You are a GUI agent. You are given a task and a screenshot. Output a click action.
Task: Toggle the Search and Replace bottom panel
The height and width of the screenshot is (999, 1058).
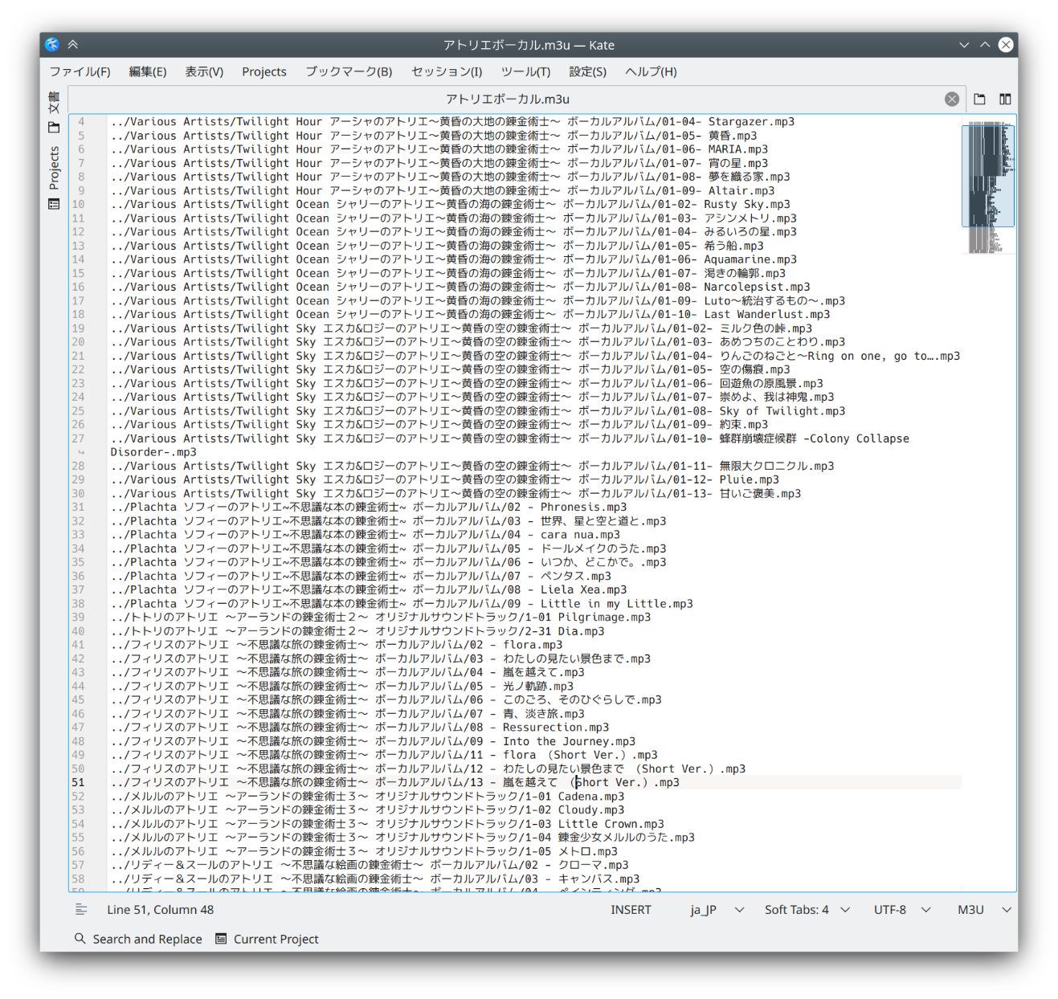[x=138, y=940]
